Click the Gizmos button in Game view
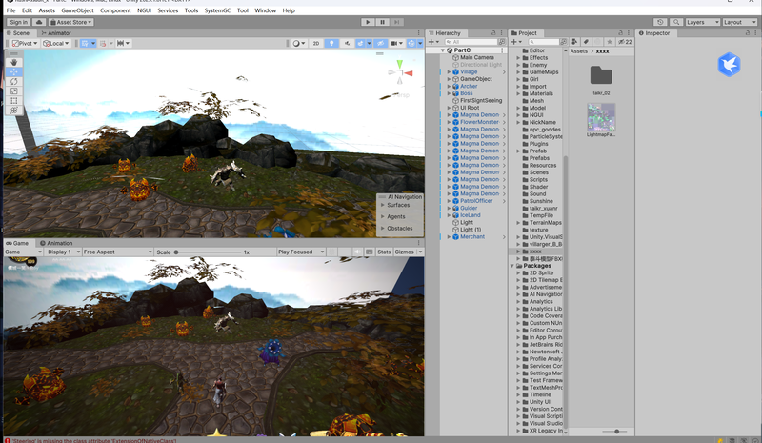This screenshot has height=443, width=762. point(404,252)
